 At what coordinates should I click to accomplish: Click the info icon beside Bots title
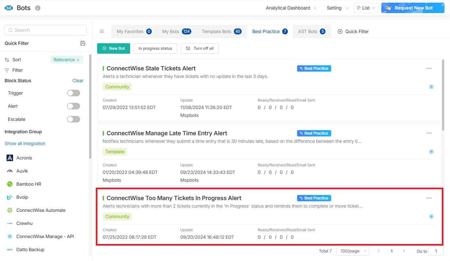pyautogui.click(x=38, y=8)
